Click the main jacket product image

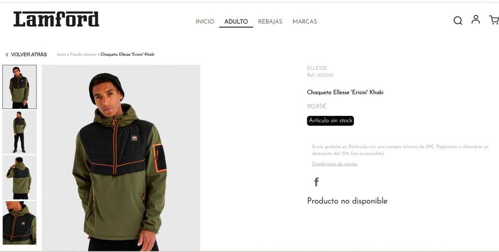121,158
